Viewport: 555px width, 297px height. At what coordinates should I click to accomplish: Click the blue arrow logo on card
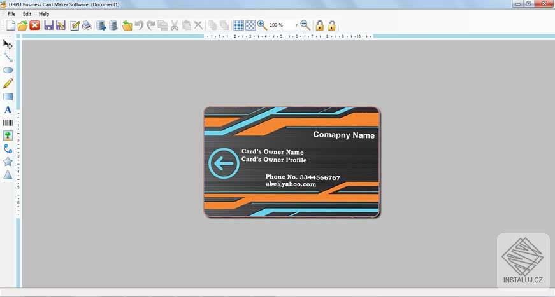coord(224,163)
